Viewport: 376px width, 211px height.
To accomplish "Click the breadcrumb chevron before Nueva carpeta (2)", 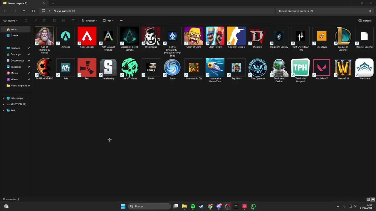I will tap(49, 11).
